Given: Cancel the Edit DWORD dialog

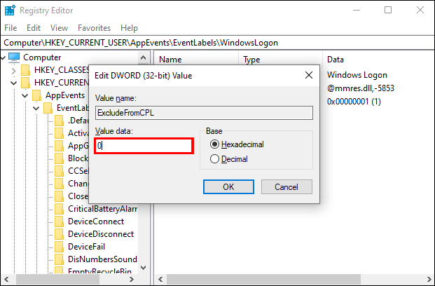Looking at the screenshot, I should tap(286, 187).
